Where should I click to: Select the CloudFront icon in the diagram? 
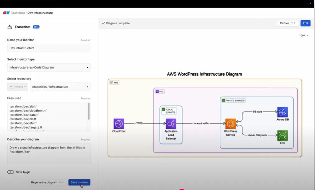(119, 124)
